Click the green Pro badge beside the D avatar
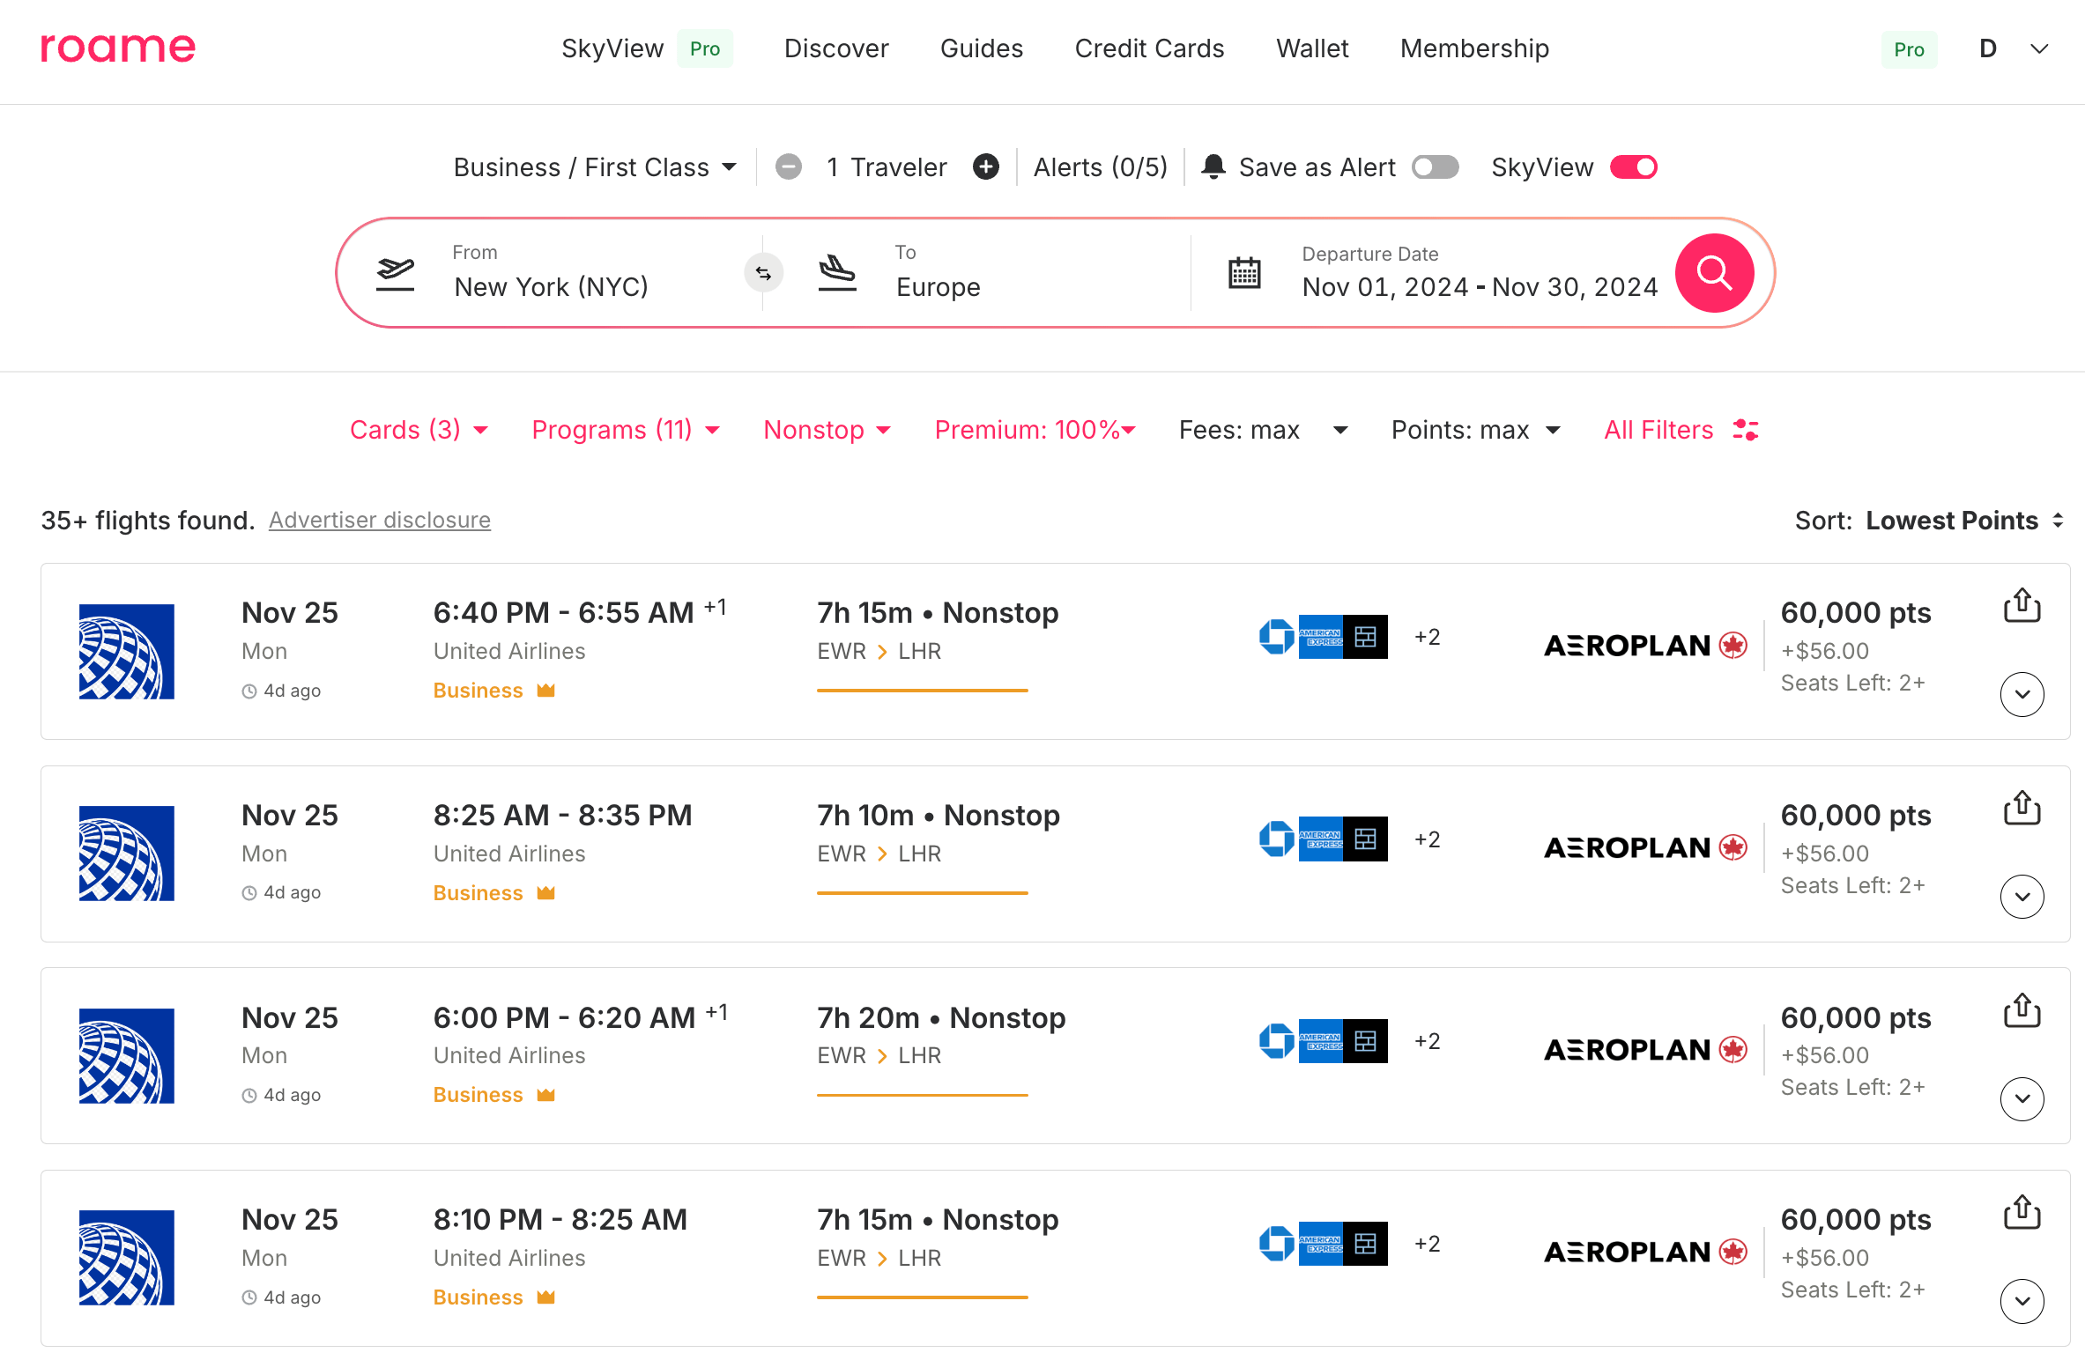The width and height of the screenshot is (2085, 1360). pos(1909,49)
